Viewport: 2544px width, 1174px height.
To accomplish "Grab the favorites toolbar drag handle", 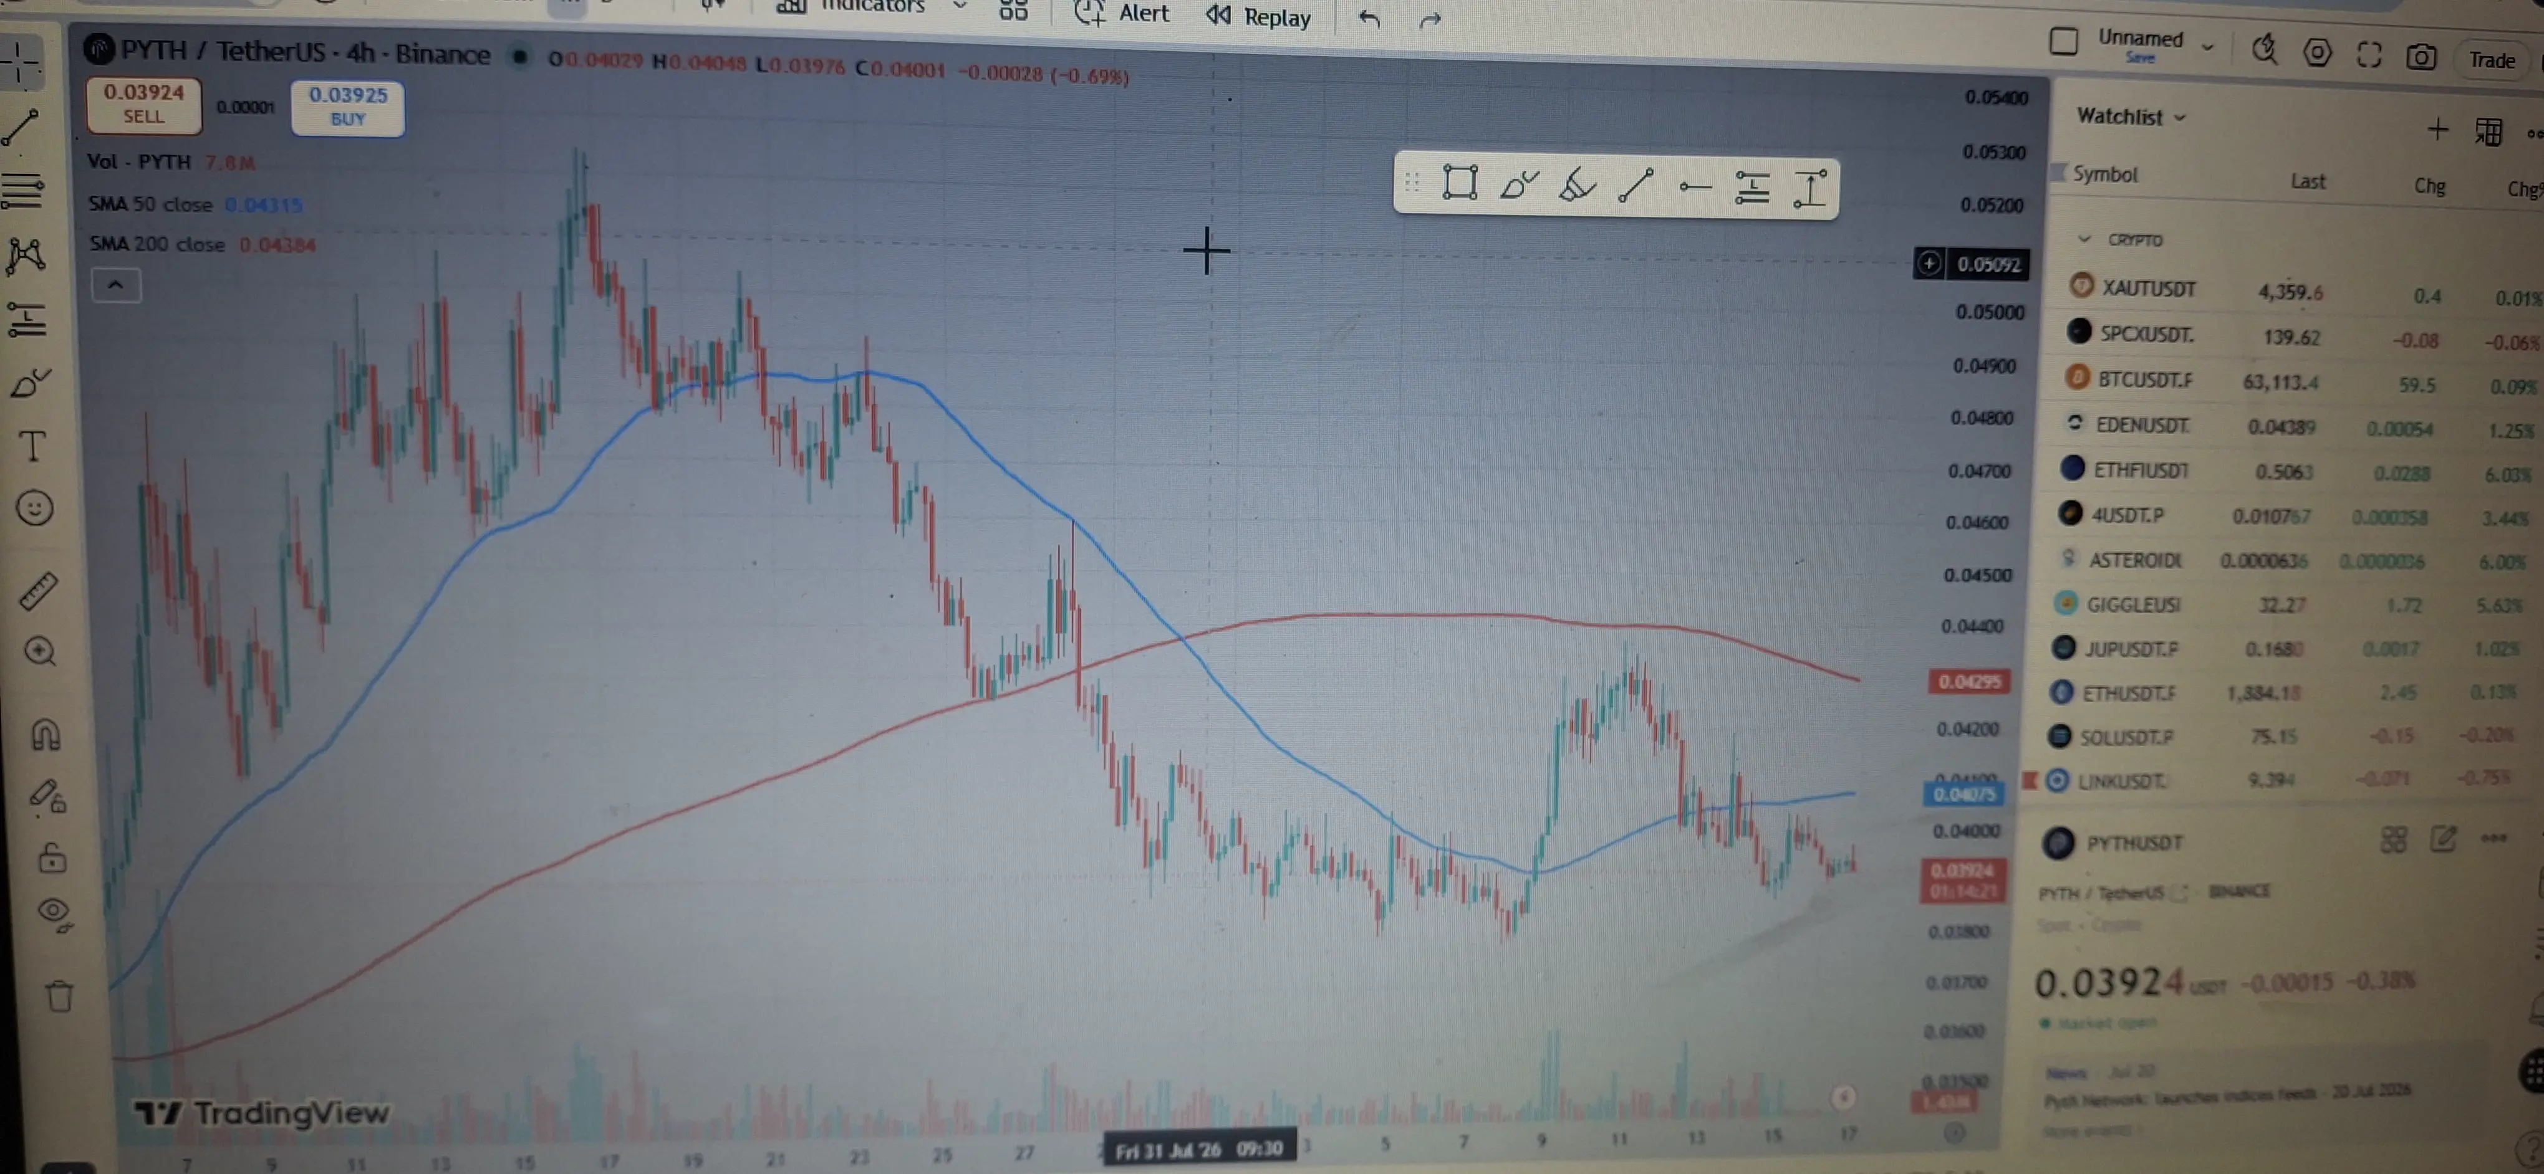I will 1412,181.
